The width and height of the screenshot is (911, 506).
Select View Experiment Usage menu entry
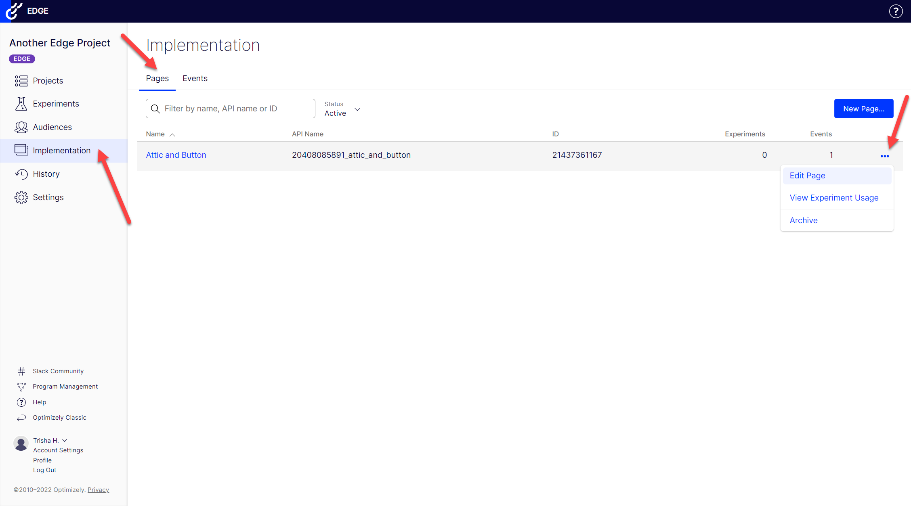click(x=834, y=198)
